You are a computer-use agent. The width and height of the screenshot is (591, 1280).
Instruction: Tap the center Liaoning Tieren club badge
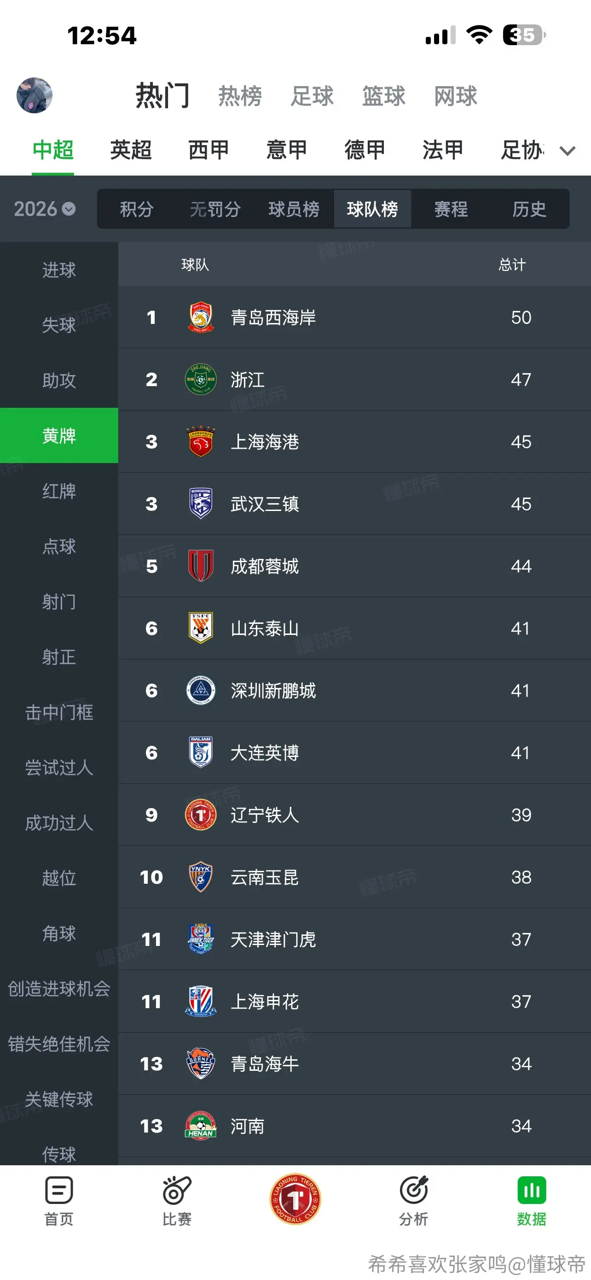coord(295,1199)
